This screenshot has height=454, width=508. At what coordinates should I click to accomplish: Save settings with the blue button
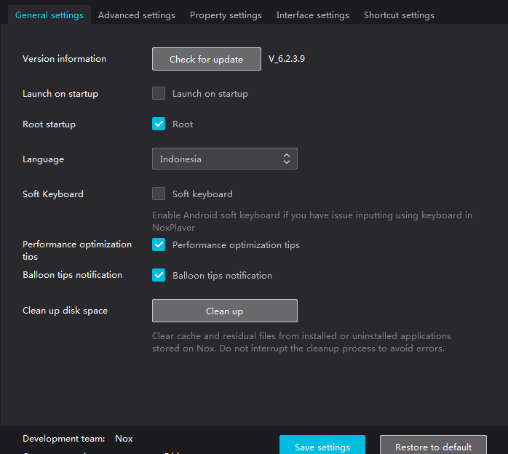322,446
